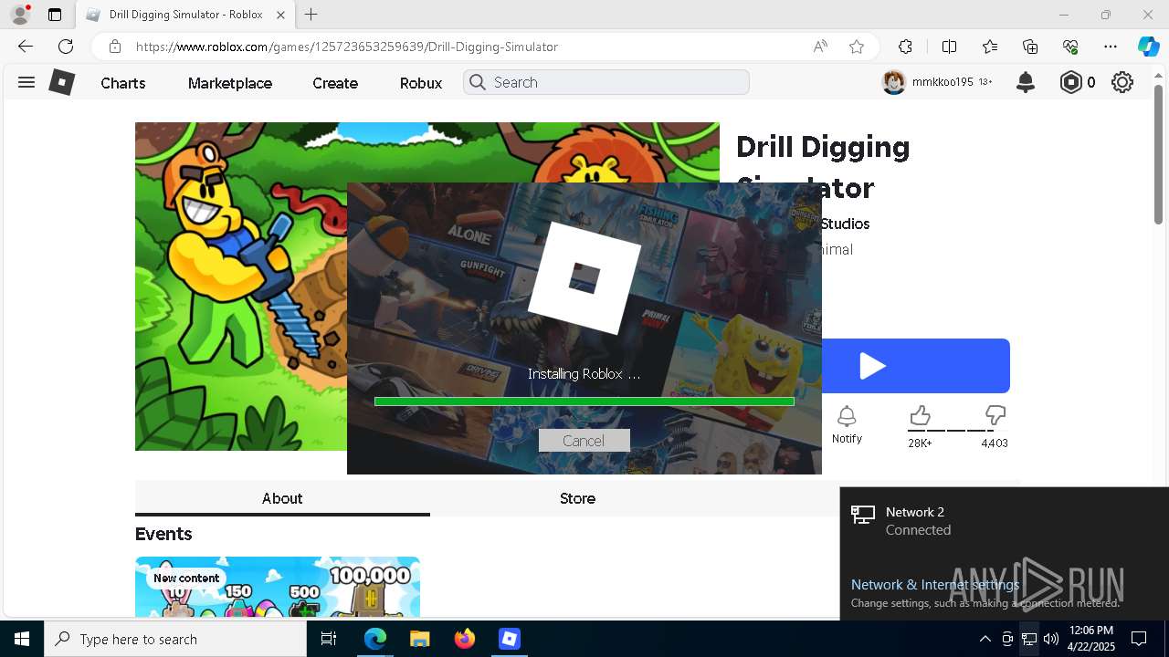Open the Favorites list in Edge

tap(990, 47)
